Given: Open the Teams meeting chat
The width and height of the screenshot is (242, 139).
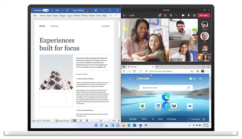Looking at the screenshot, I should click(x=165, y=15).
